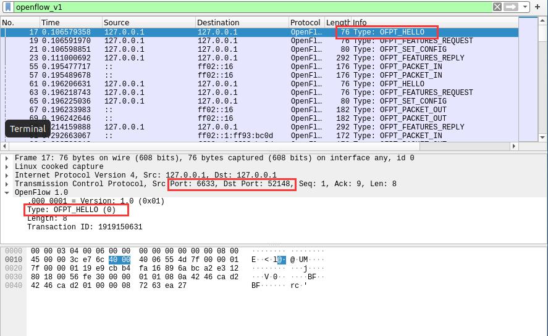Image resolution: width=548 pixels, height=336 pixels.
Task: Select packet 65 OFPT_SET_CONFIG row
Action: click(x=259, y=101)
